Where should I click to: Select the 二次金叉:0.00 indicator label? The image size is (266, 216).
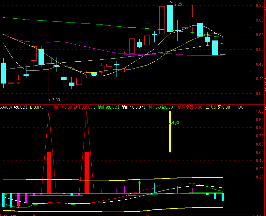[218, 107]
